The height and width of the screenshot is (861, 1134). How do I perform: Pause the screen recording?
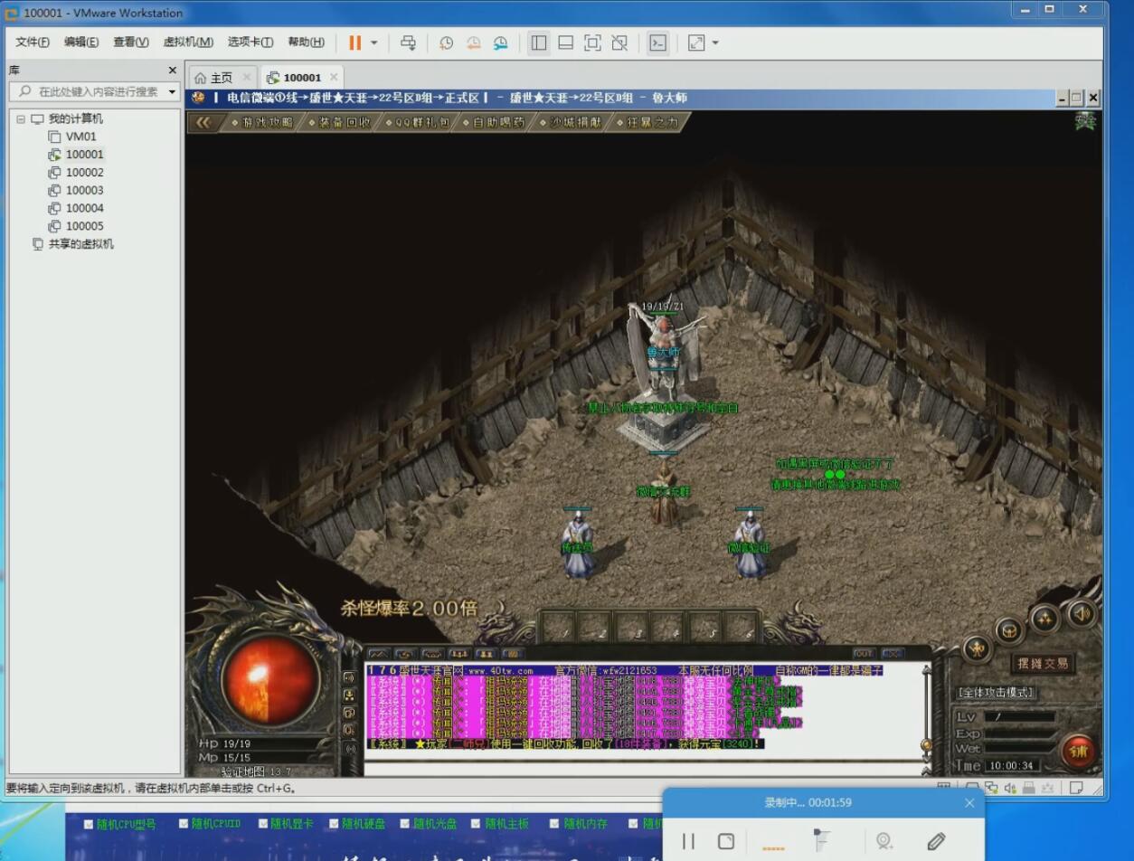coord(688,841)
